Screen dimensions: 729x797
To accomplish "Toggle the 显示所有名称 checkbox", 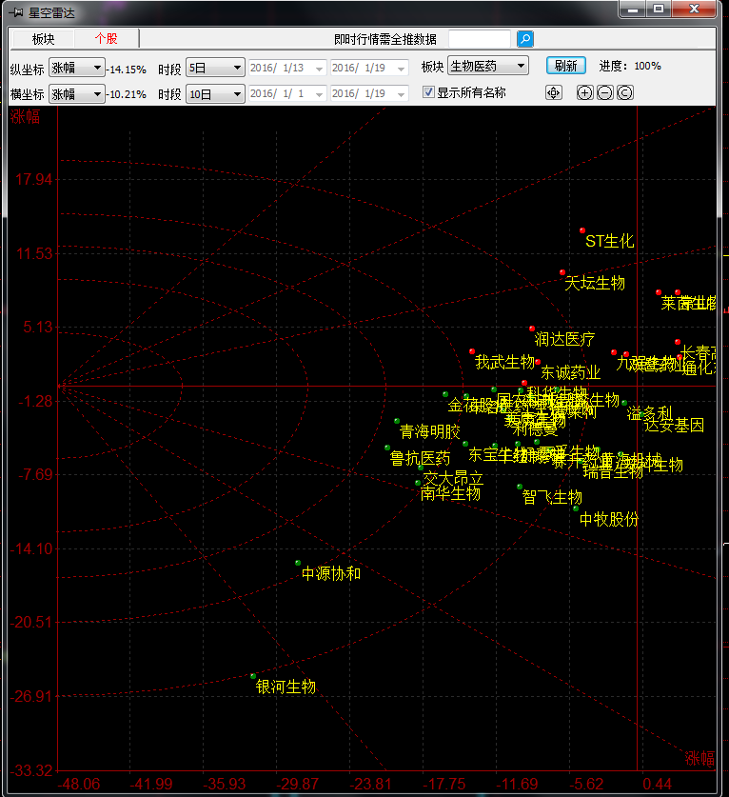I will click(x=429, y=92).
